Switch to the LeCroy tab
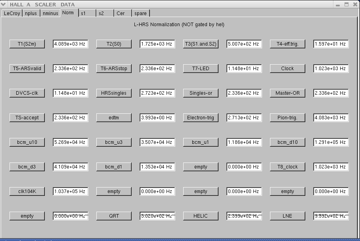The height and width of the screenshot is (241, 360). (12, 13)
